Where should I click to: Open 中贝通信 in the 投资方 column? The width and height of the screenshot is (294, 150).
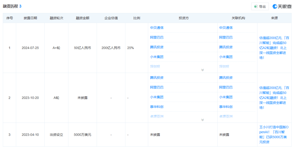(x=157, y=28)
